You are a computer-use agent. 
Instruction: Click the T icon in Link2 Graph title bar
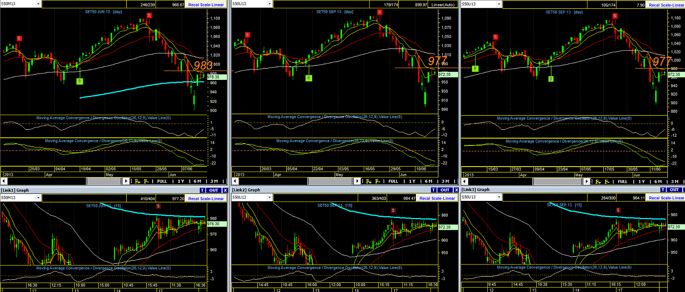coord(433,190)
